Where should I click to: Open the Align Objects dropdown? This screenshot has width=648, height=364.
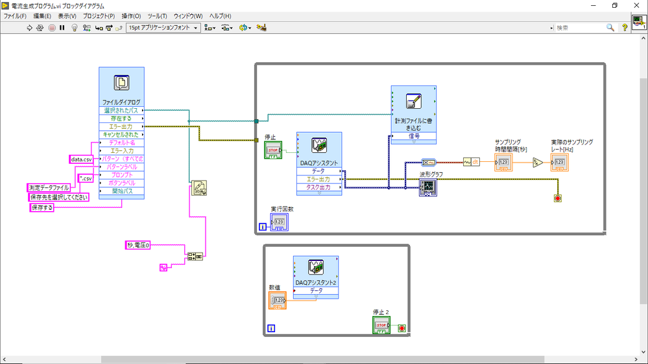click(x=210, y=28)
